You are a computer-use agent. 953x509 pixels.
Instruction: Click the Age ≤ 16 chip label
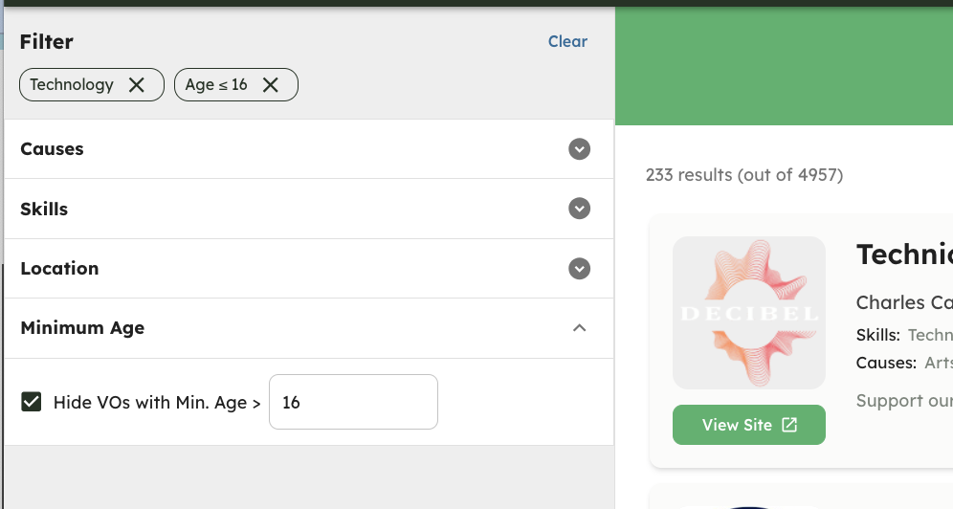pyautogui.click(x=216, y=84)
